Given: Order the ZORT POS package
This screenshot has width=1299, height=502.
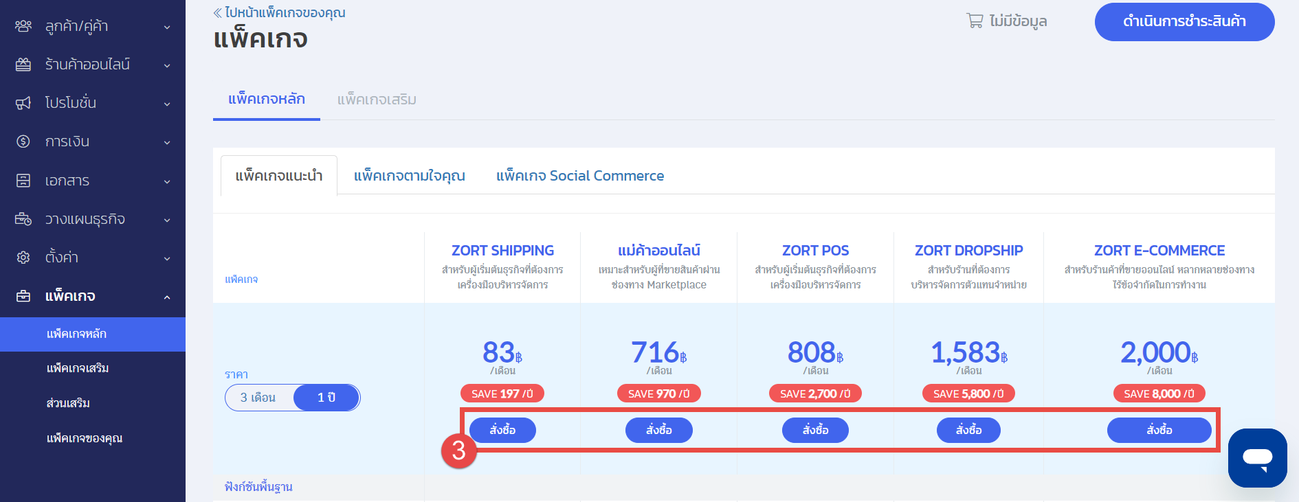Looking at the screenshot, I should pyautogui.click(x=816, y=430).
